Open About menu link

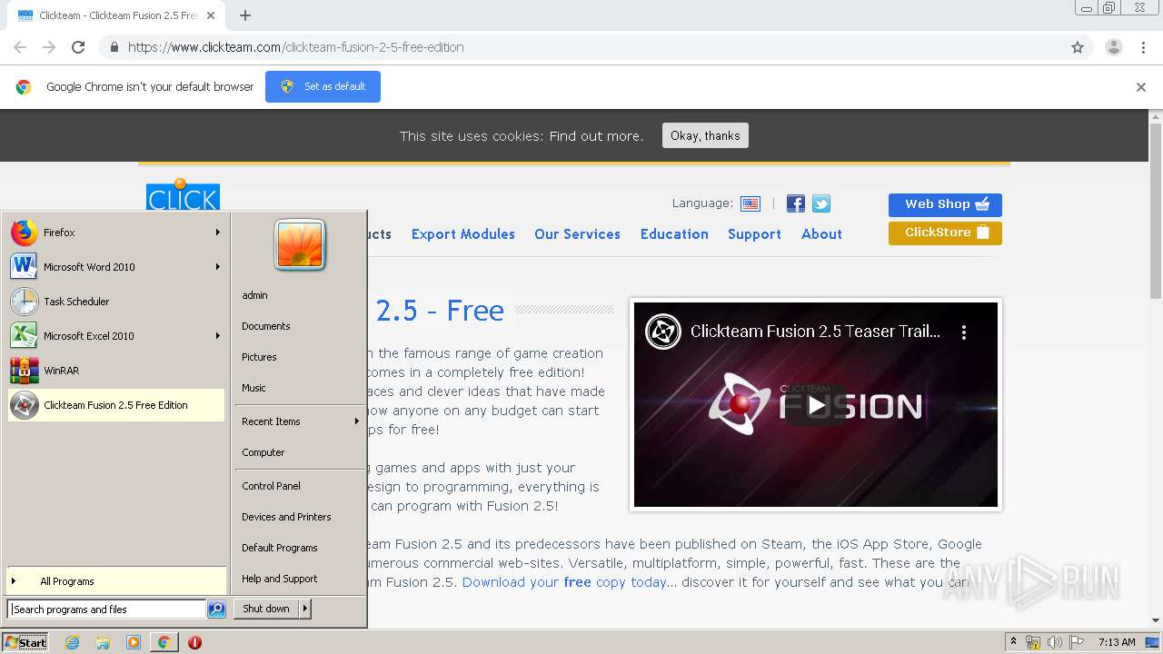coord(821,234)
